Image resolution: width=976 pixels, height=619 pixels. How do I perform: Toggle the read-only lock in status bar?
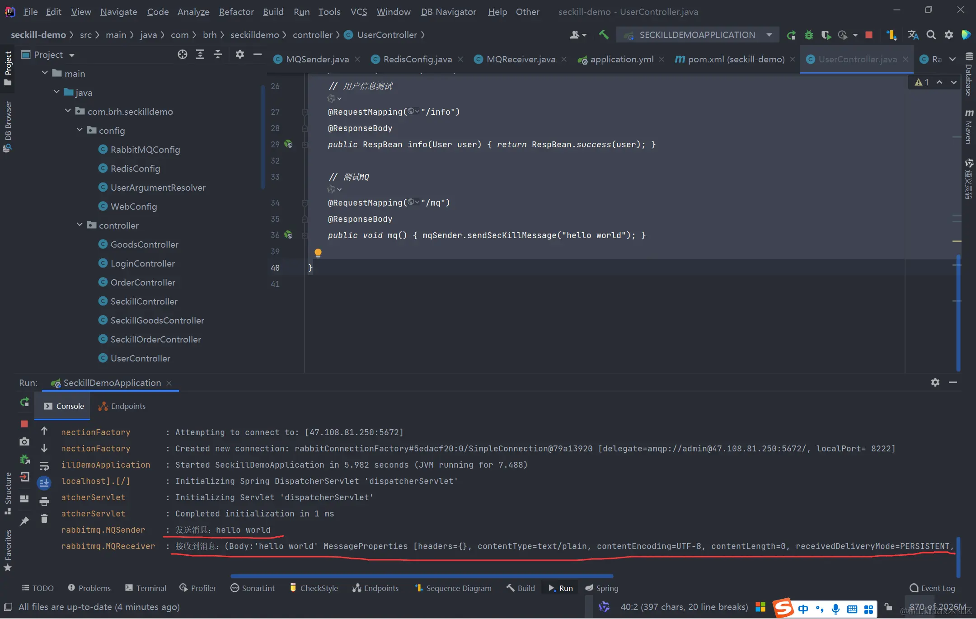pyautogui.click(x=888, y=607)
